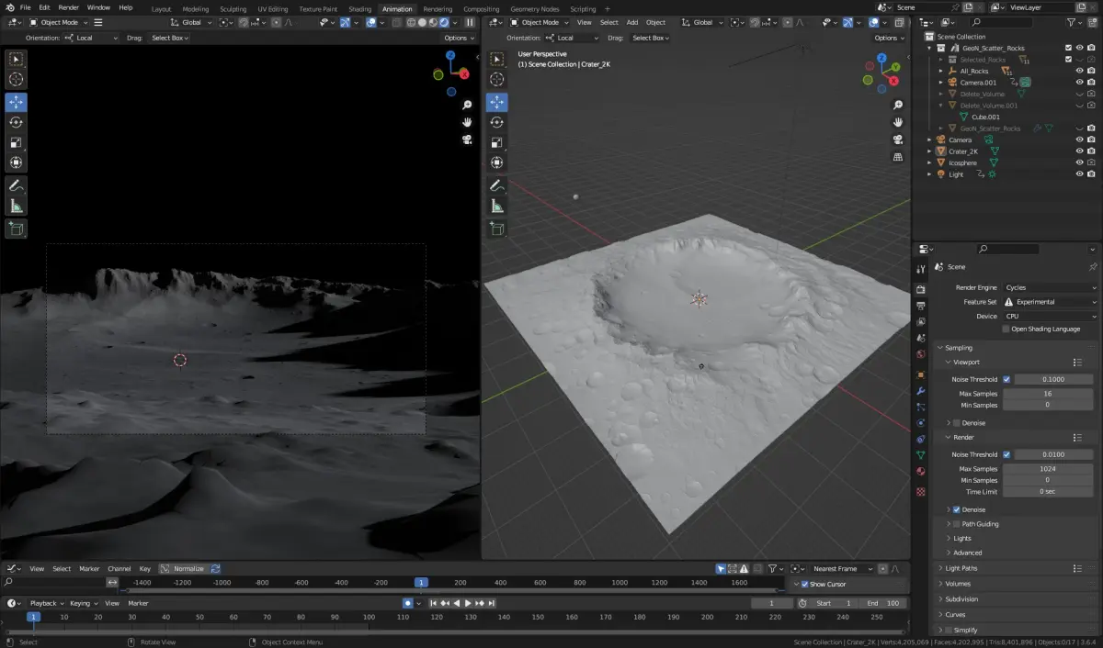Select the Icosphere object in outliner
Viewport: 1103px width, 648px height.
tap(962, 162)
